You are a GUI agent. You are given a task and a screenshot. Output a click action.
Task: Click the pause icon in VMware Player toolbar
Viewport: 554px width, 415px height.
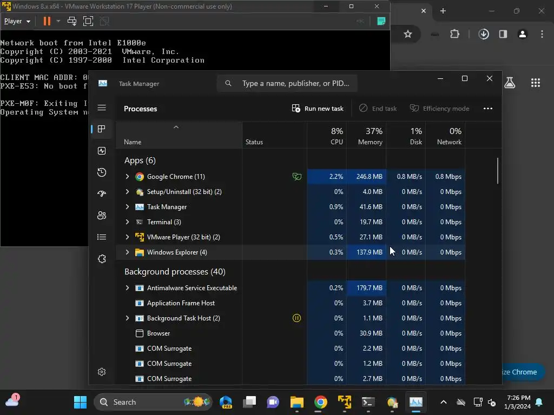tap(47, 21)
